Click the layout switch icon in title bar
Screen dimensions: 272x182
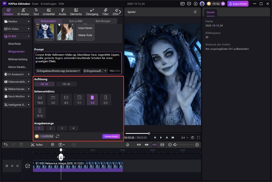183,4
